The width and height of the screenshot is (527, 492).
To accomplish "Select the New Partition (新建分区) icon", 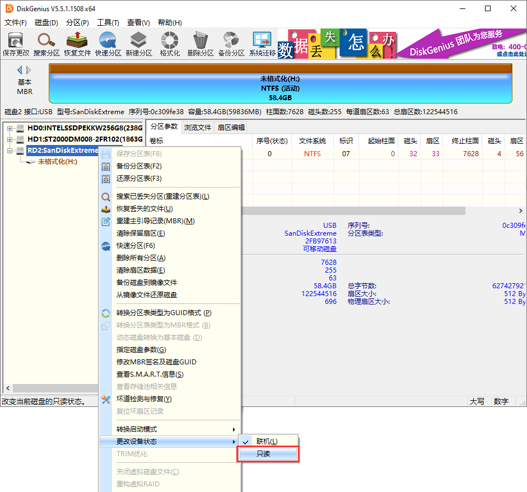I will (x=139, y=44).
